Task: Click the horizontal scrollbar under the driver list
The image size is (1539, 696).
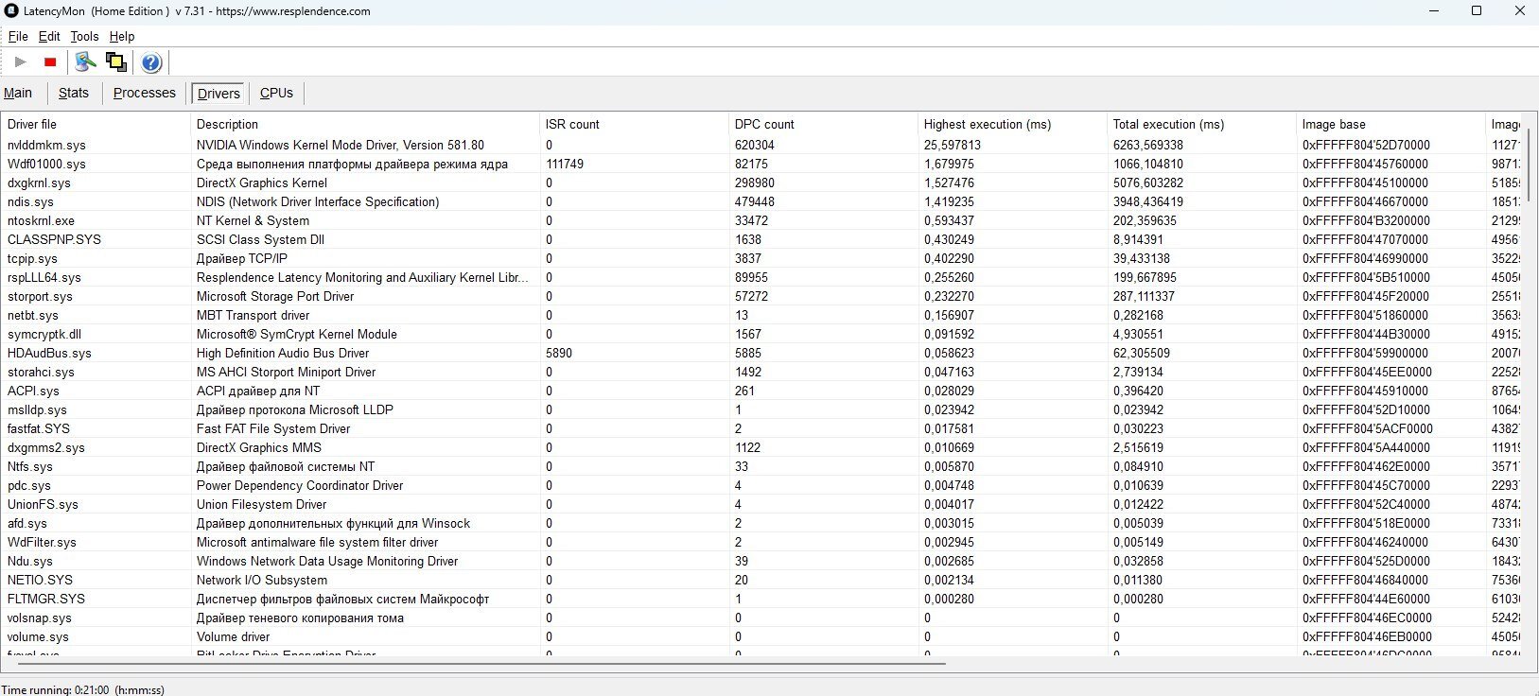Action: coord(473,663)
